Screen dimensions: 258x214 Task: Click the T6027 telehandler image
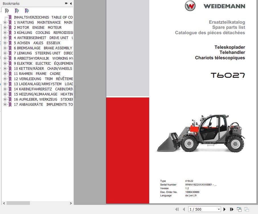(x=201, y=133)
